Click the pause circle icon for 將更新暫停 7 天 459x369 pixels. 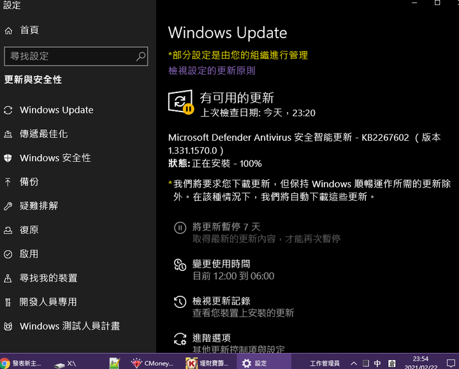tap(180, 228)
